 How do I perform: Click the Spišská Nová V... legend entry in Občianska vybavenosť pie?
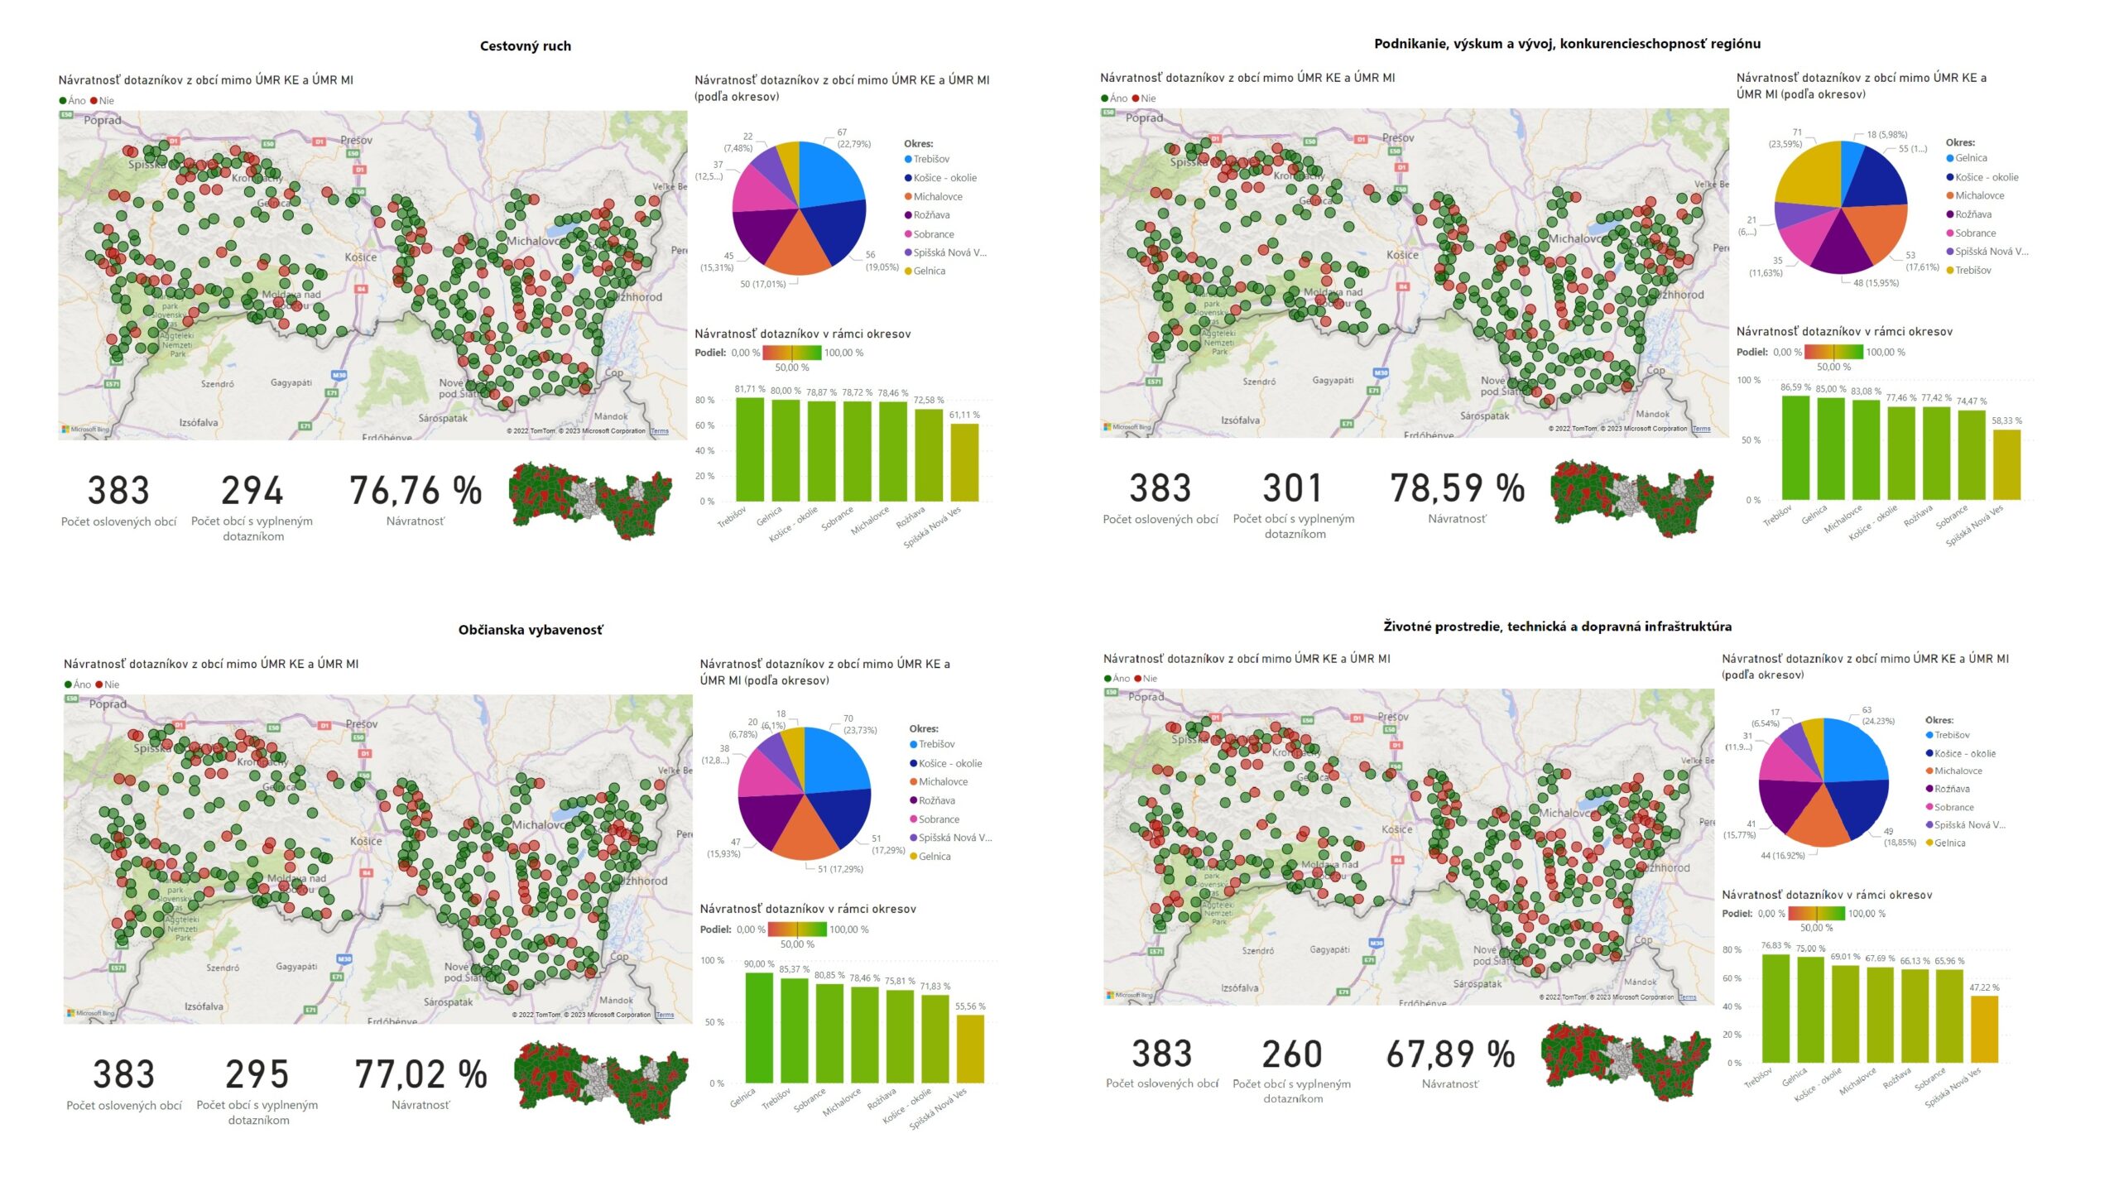[x=951, y=838]
